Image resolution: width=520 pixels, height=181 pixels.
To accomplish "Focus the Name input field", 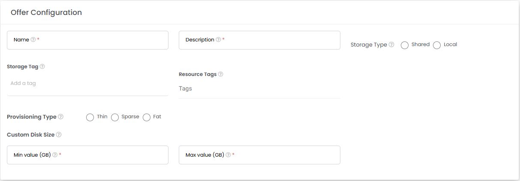I will (88, 40).
